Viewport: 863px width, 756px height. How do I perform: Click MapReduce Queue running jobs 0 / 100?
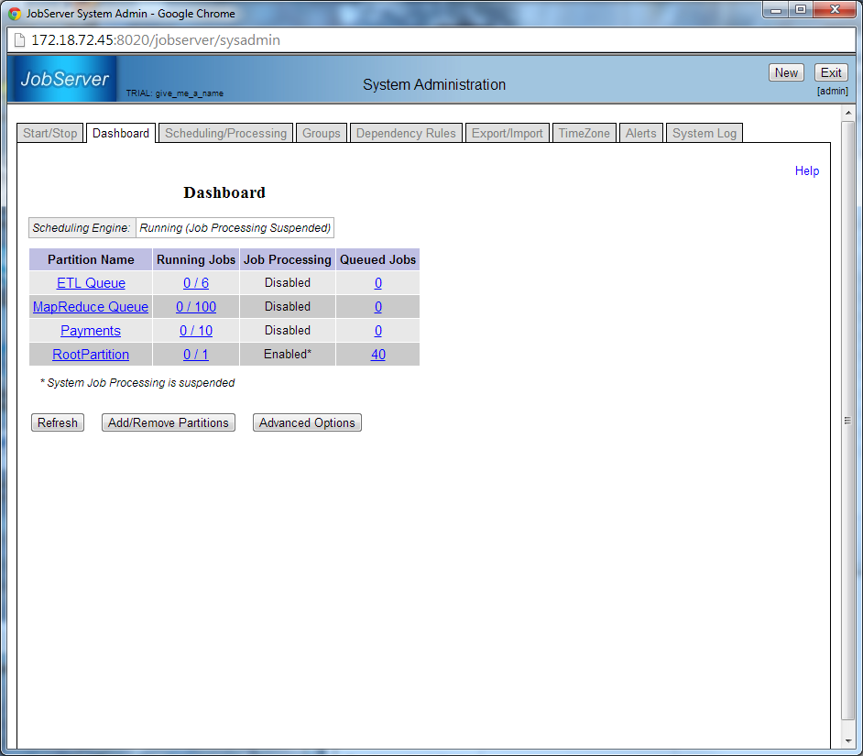tap(196, 307)
